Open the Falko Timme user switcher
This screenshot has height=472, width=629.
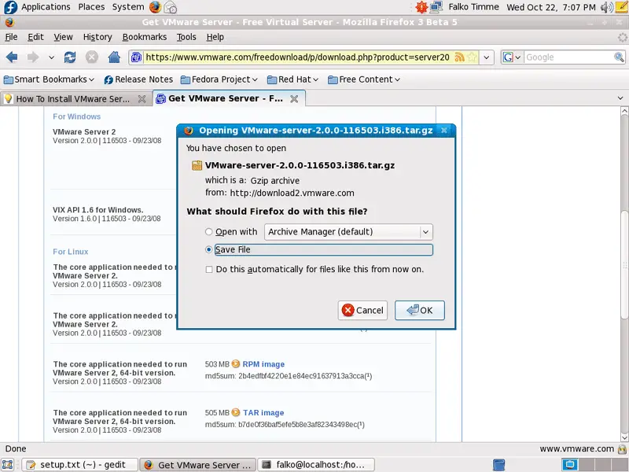point(474,7)
